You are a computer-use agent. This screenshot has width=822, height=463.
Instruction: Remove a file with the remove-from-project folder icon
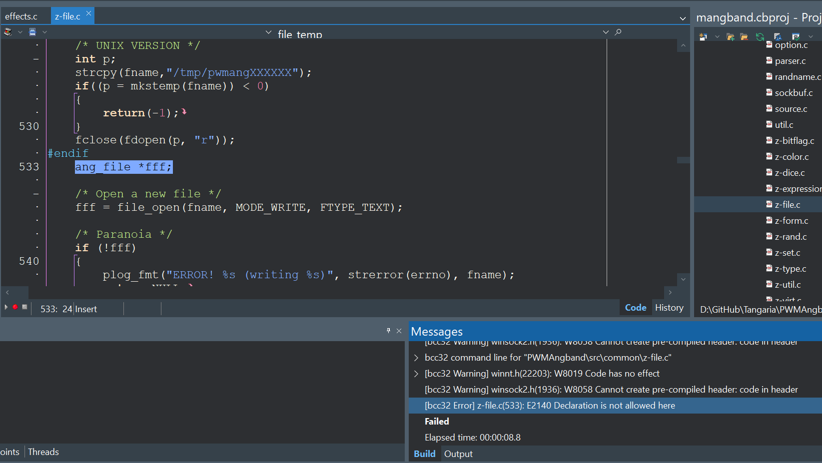(x=744, y=36)
